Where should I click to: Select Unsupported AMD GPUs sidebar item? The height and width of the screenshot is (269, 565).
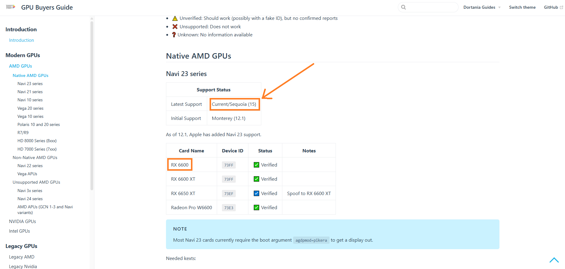(36, 182)
